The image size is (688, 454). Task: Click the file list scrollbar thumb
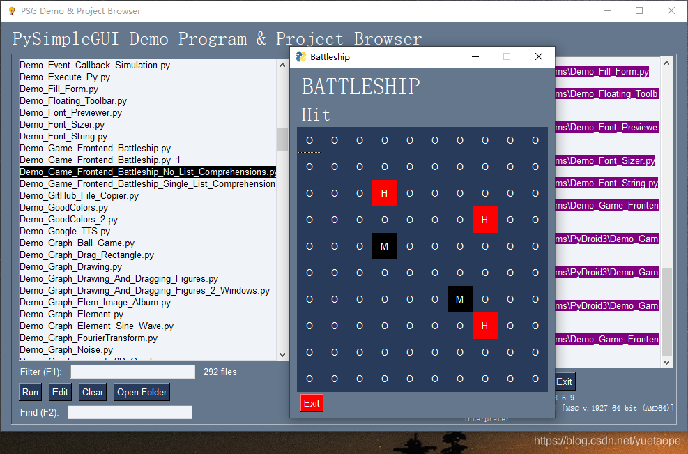pos(282,139)
